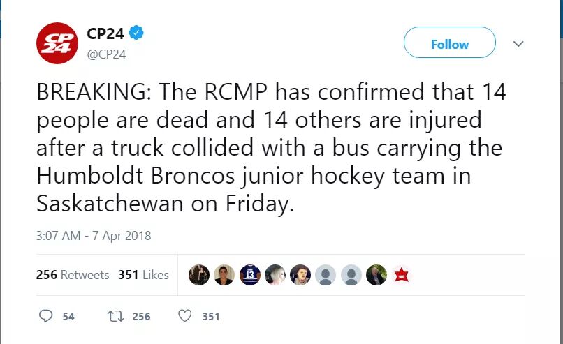Open the CP24 display name link
Screen dimensions: 563x344
click(x=105, y=33)
